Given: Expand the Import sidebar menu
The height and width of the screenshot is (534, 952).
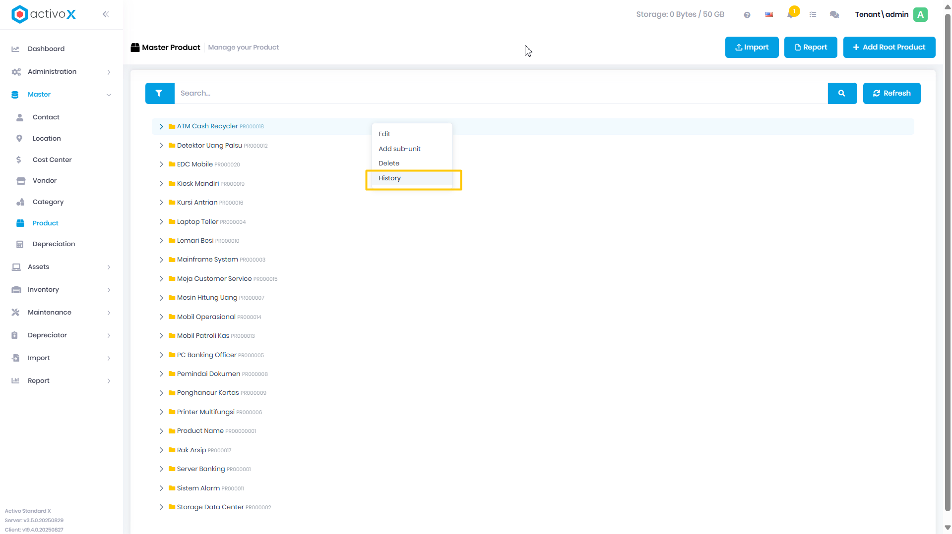Looking at the screenshot, I should coord(62,358).
